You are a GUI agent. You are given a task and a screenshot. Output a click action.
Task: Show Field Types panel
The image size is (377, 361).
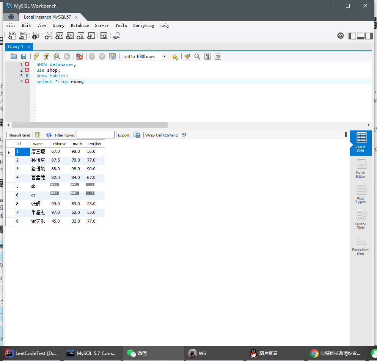360,194
